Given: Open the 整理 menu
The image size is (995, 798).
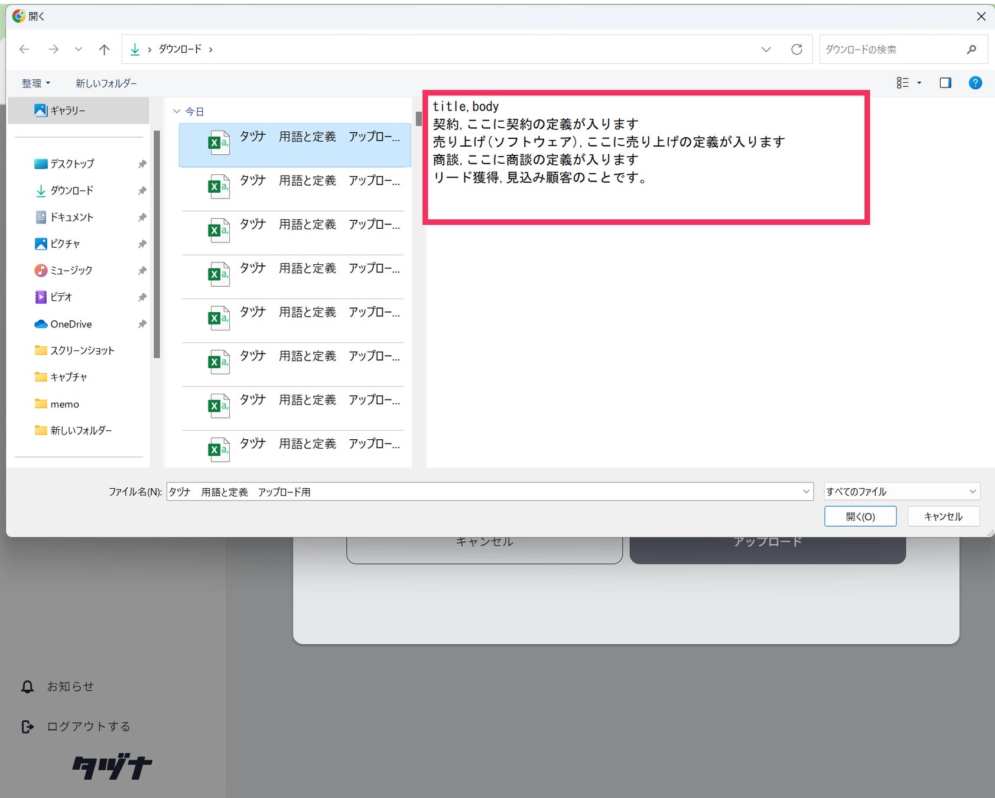Looking at the screenshot, I should (x=35, y=83).
